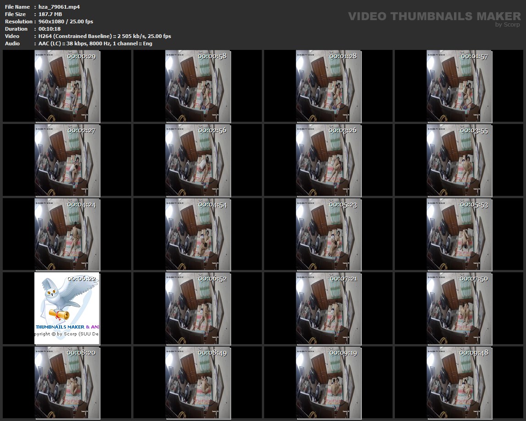Select the frame at timestamp 00:05:53
Image resolution: width=526 pixels, height=421 pixels.
[459, 234]
